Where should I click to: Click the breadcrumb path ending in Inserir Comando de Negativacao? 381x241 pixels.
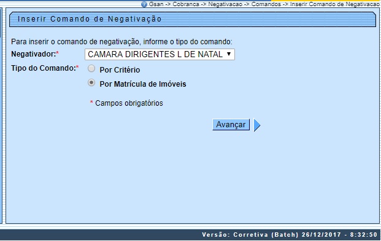pos(264,4)
